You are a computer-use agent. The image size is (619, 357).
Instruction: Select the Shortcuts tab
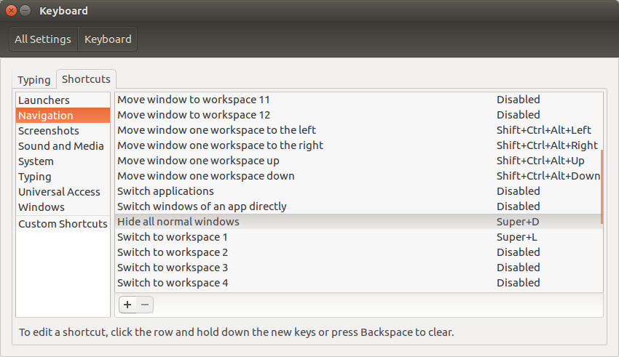point(86,79)
